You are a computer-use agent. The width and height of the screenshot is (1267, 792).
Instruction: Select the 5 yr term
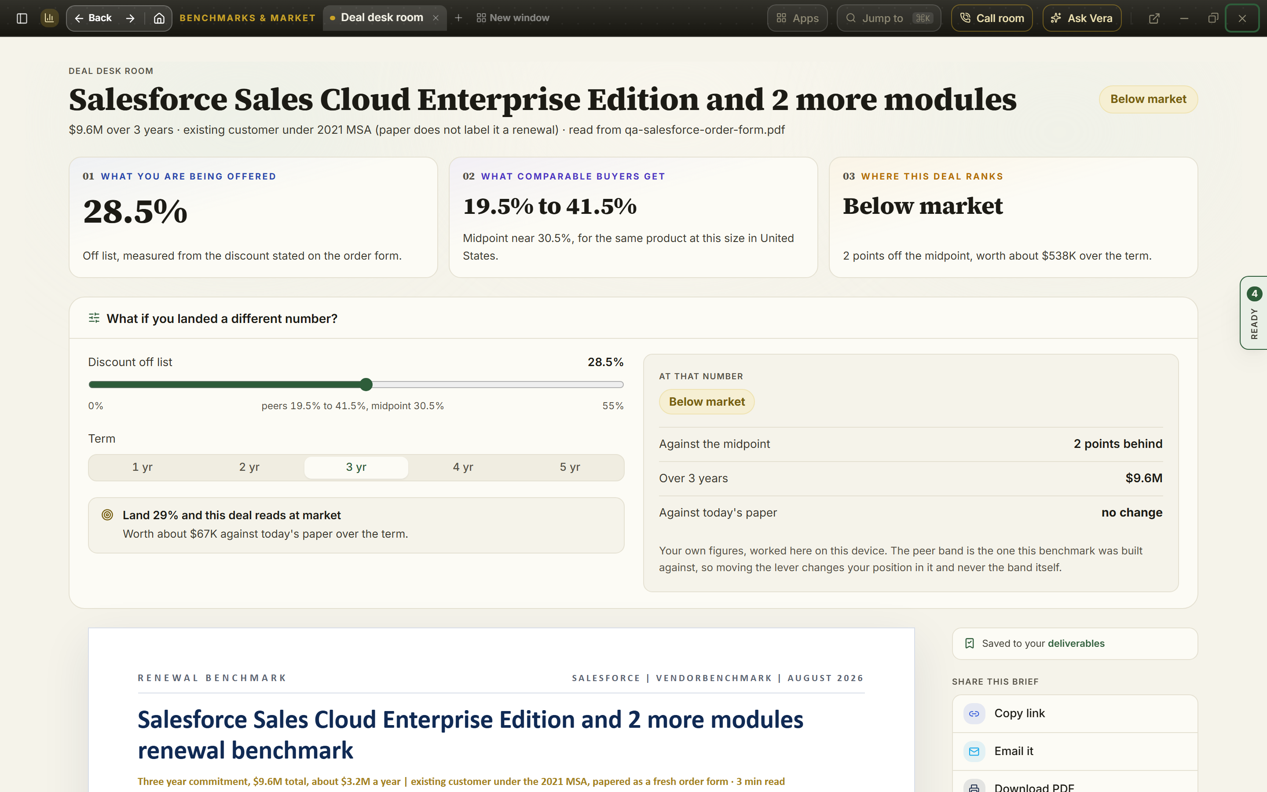(570, 467)
